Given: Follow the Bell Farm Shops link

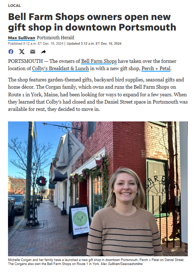Looking at the screenshot, I should (99, 61).
